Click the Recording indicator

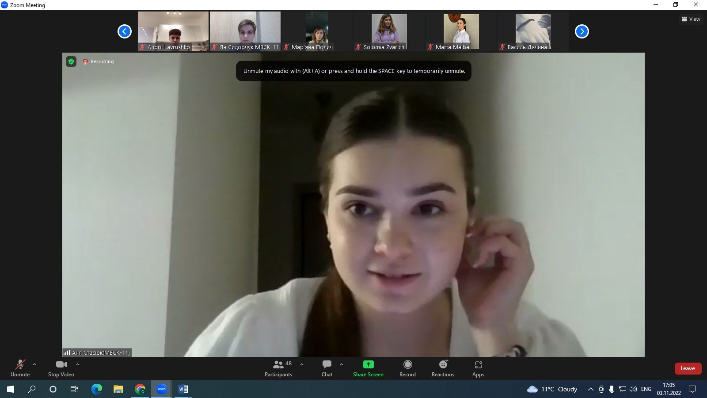point(98,61)
